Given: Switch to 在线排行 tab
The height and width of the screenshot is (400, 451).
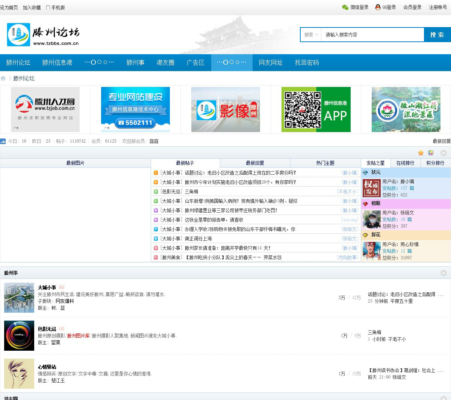Looking at the screenshot, I should [x=405, y=163].
